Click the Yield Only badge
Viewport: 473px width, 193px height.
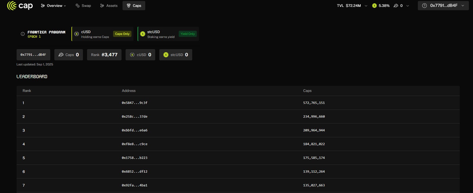pos(188,34)
